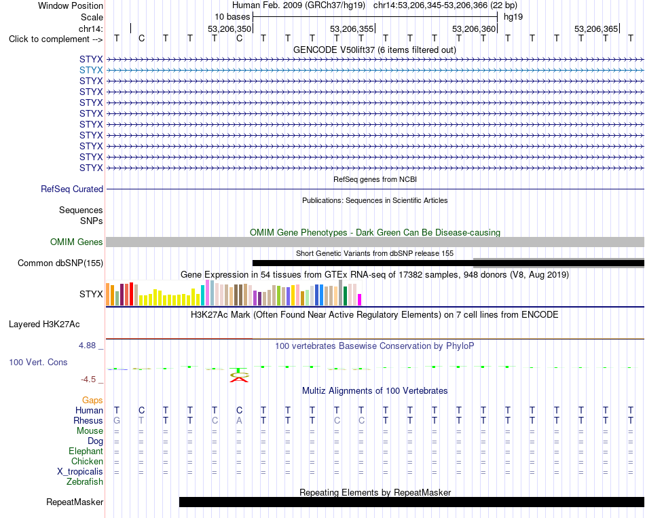Click the Human Feb. 2009 (GRCh37/hg19) assembly text

point(299,5)
